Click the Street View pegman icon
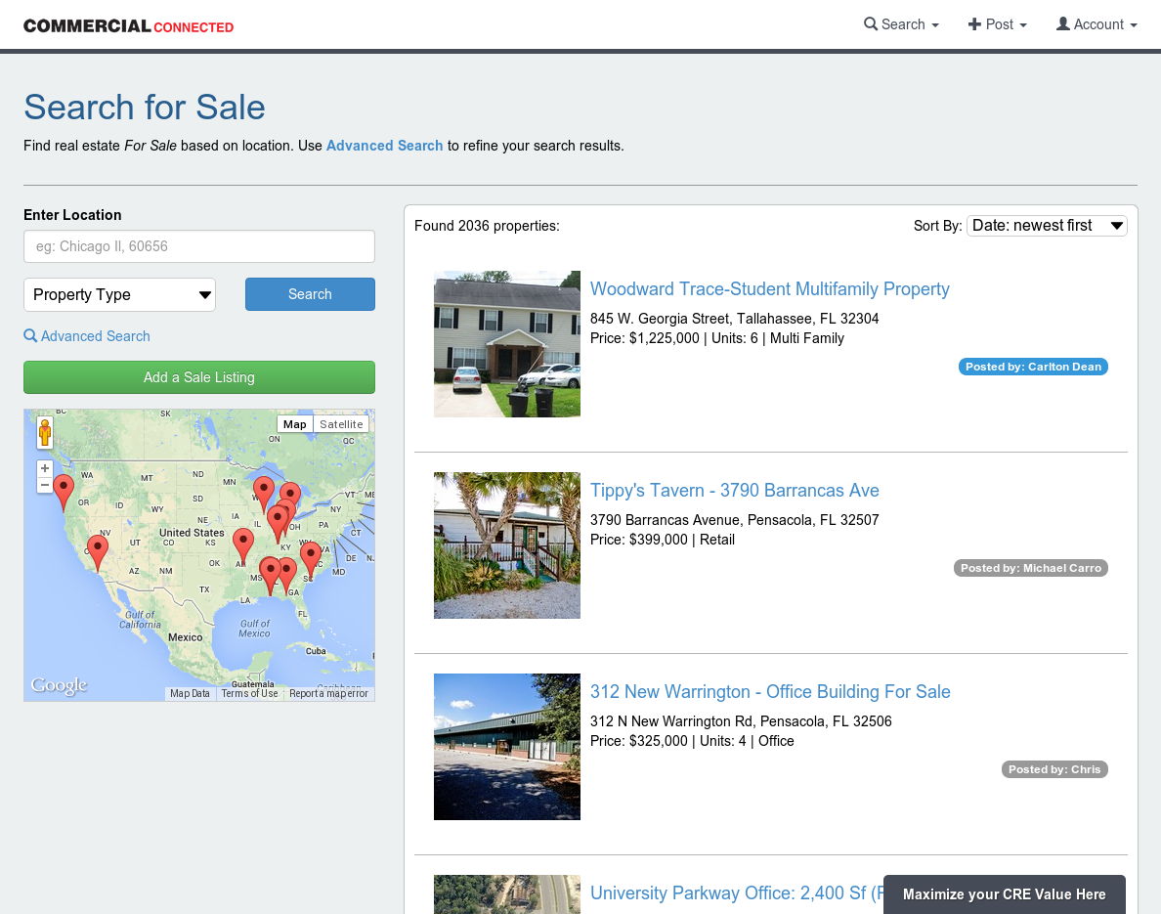 pos(44,432)
